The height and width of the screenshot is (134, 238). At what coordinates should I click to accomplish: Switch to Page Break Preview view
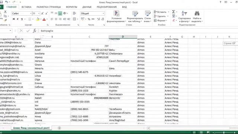click(x=208, y=133)
